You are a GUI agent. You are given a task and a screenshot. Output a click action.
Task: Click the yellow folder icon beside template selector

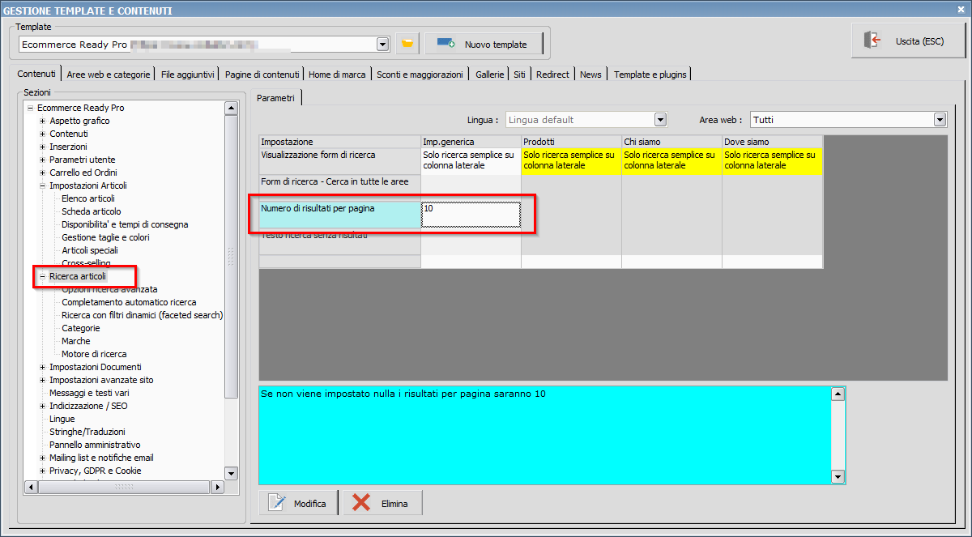[x=407, y=44]
